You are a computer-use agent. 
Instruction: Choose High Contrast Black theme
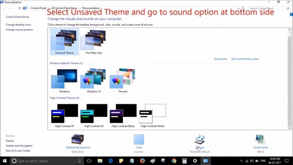123,115
